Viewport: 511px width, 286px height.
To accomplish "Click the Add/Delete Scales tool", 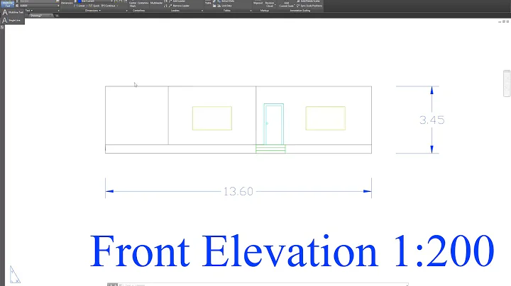I will 308,1.
